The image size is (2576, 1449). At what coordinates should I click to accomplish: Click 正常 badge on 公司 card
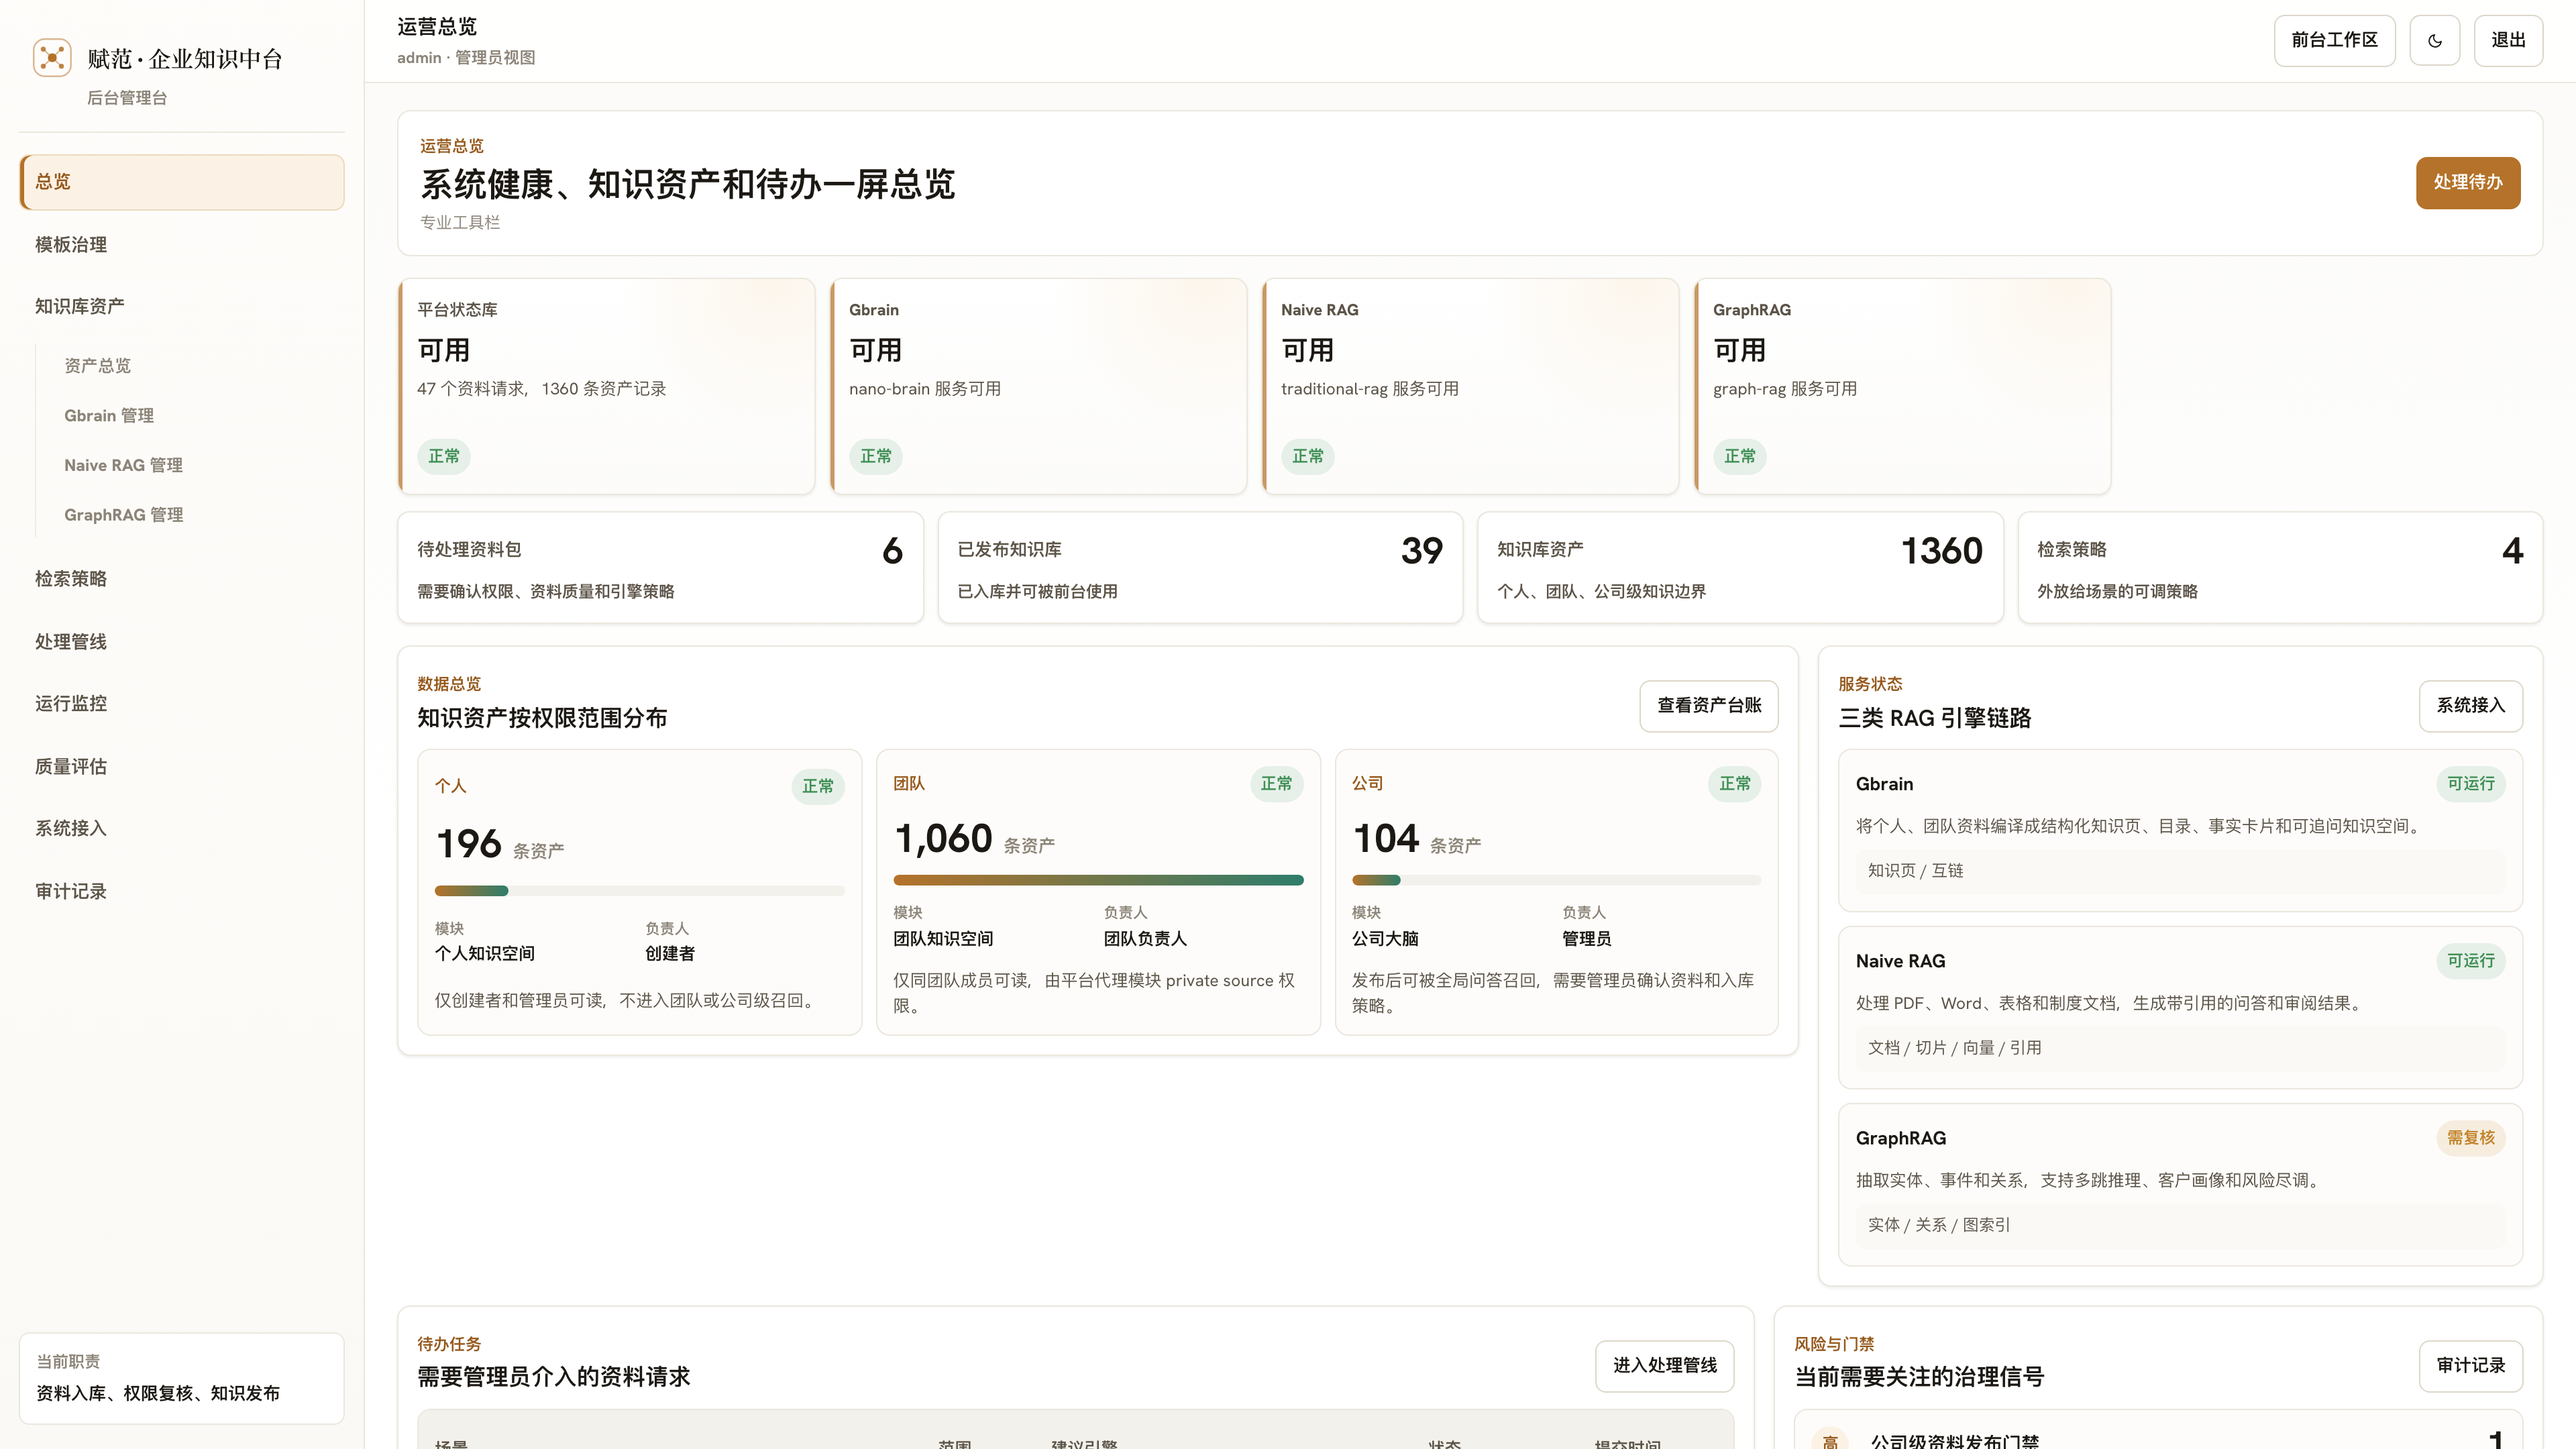(x=1735, y=784)
